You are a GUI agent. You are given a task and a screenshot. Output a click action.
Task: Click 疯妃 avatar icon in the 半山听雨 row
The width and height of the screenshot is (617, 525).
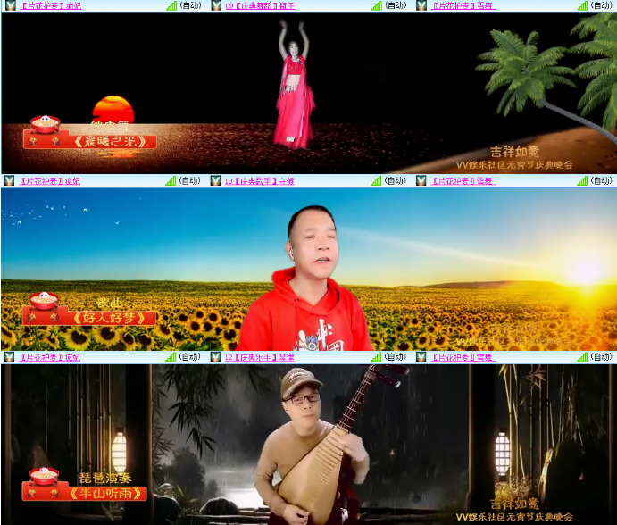(9, 356)
